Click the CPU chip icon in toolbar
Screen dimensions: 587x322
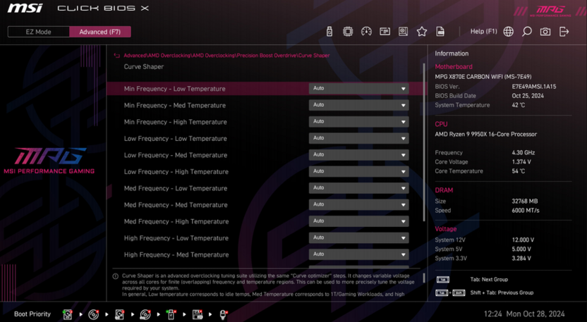(x=348, y=32)
